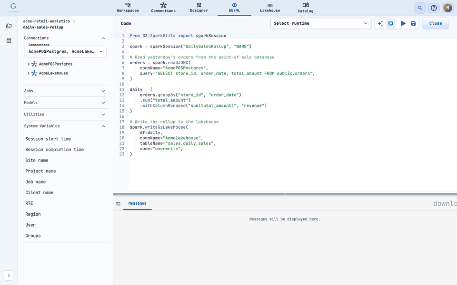Open the user avatar menu

tap(447, 8)
